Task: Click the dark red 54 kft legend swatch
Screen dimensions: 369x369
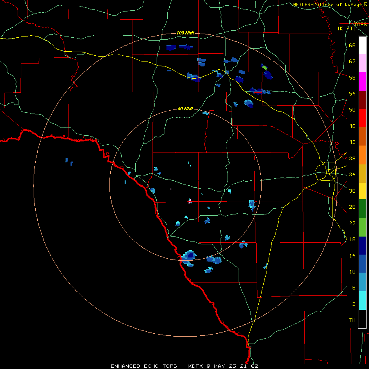Action: pos(362,100)
